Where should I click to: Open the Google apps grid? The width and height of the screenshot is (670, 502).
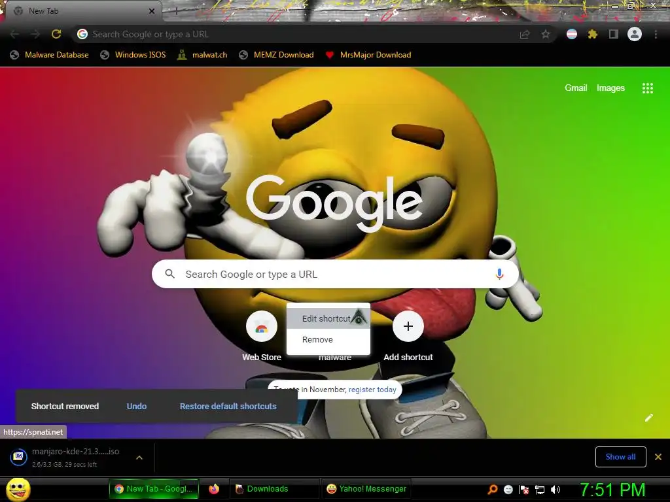(648, 88)
